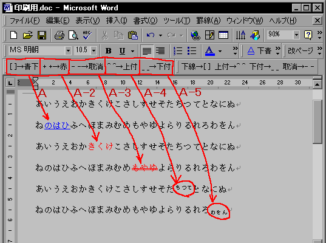Run the ^^→上付 macro button
The height and width of the screenshot is (243, 326).
(122, 67)
